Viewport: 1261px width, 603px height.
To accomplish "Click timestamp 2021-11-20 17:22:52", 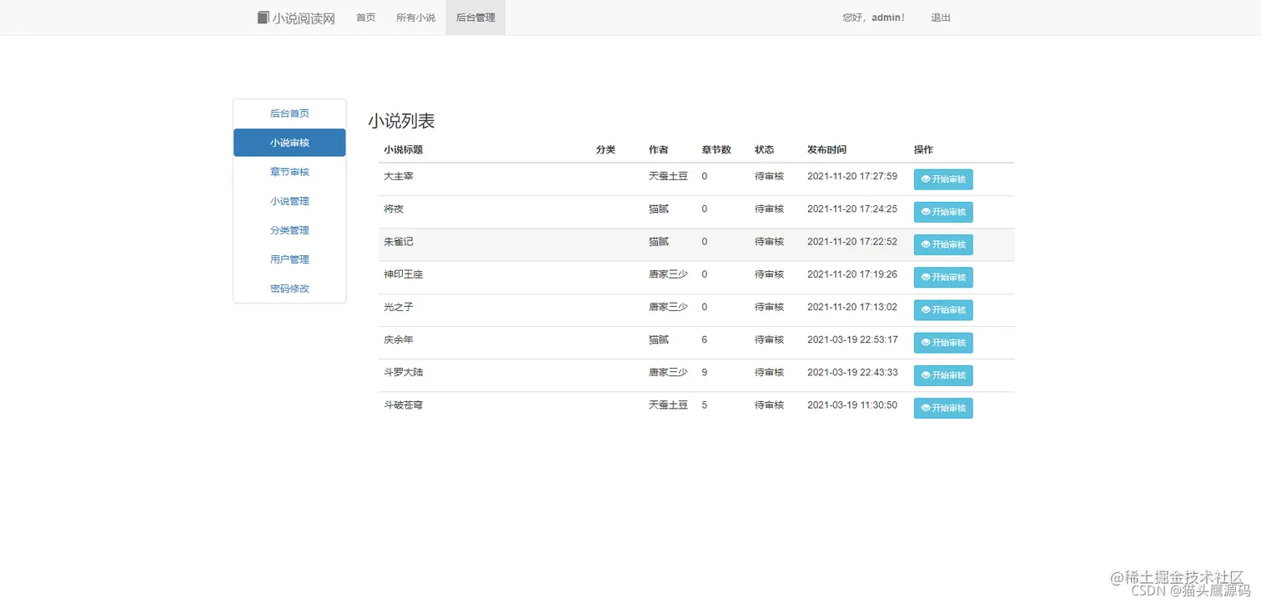I will click(852, 241).
